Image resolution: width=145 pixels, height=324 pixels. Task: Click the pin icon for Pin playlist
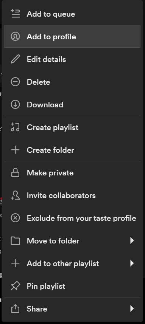coord(15,286)
